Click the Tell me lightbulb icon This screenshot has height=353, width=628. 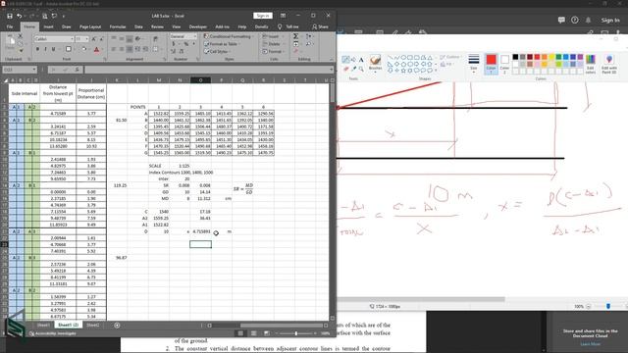[280, 26]
